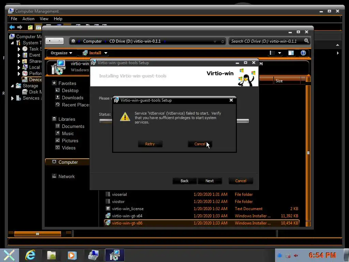Click the search magnifier icon

(x=306, y=41)
